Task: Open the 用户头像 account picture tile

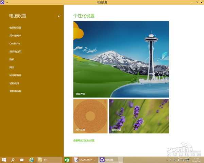Action: tap(90, 116)
